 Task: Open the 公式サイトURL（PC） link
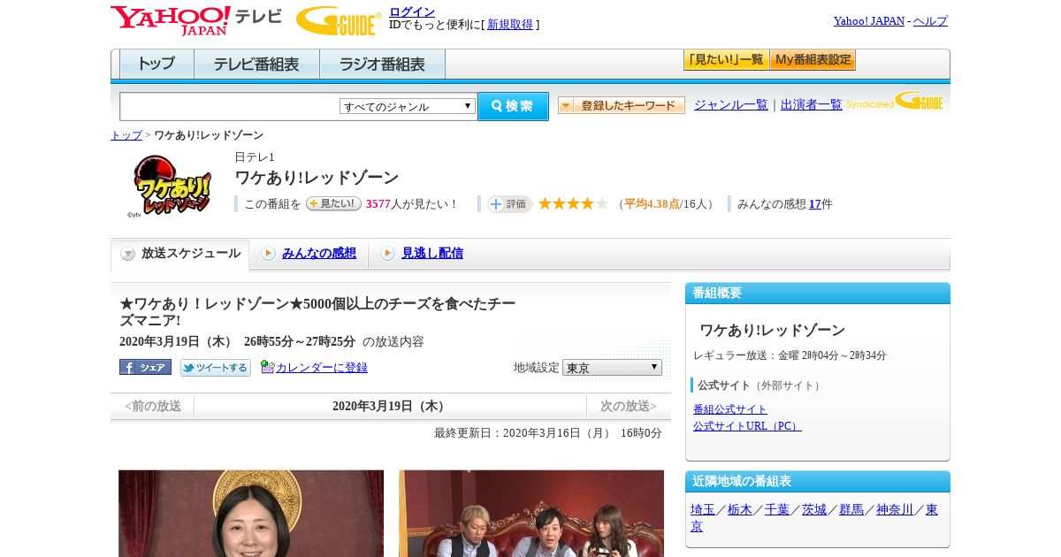tap(747, 426)
